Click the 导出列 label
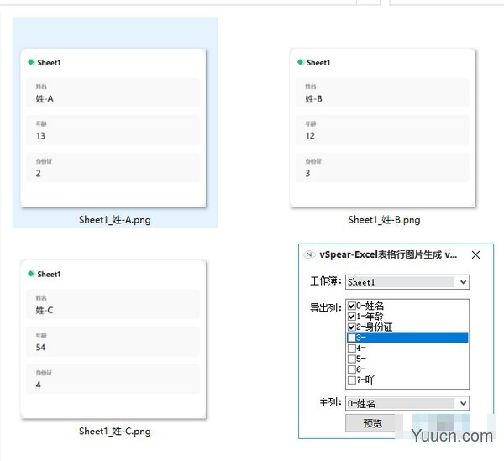The image size is (504, 461). pyautogui.click(x=325, y=308)
